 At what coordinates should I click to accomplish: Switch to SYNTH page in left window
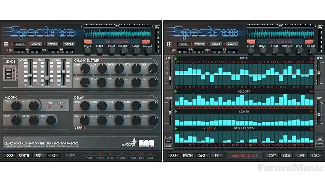[24, 155]
